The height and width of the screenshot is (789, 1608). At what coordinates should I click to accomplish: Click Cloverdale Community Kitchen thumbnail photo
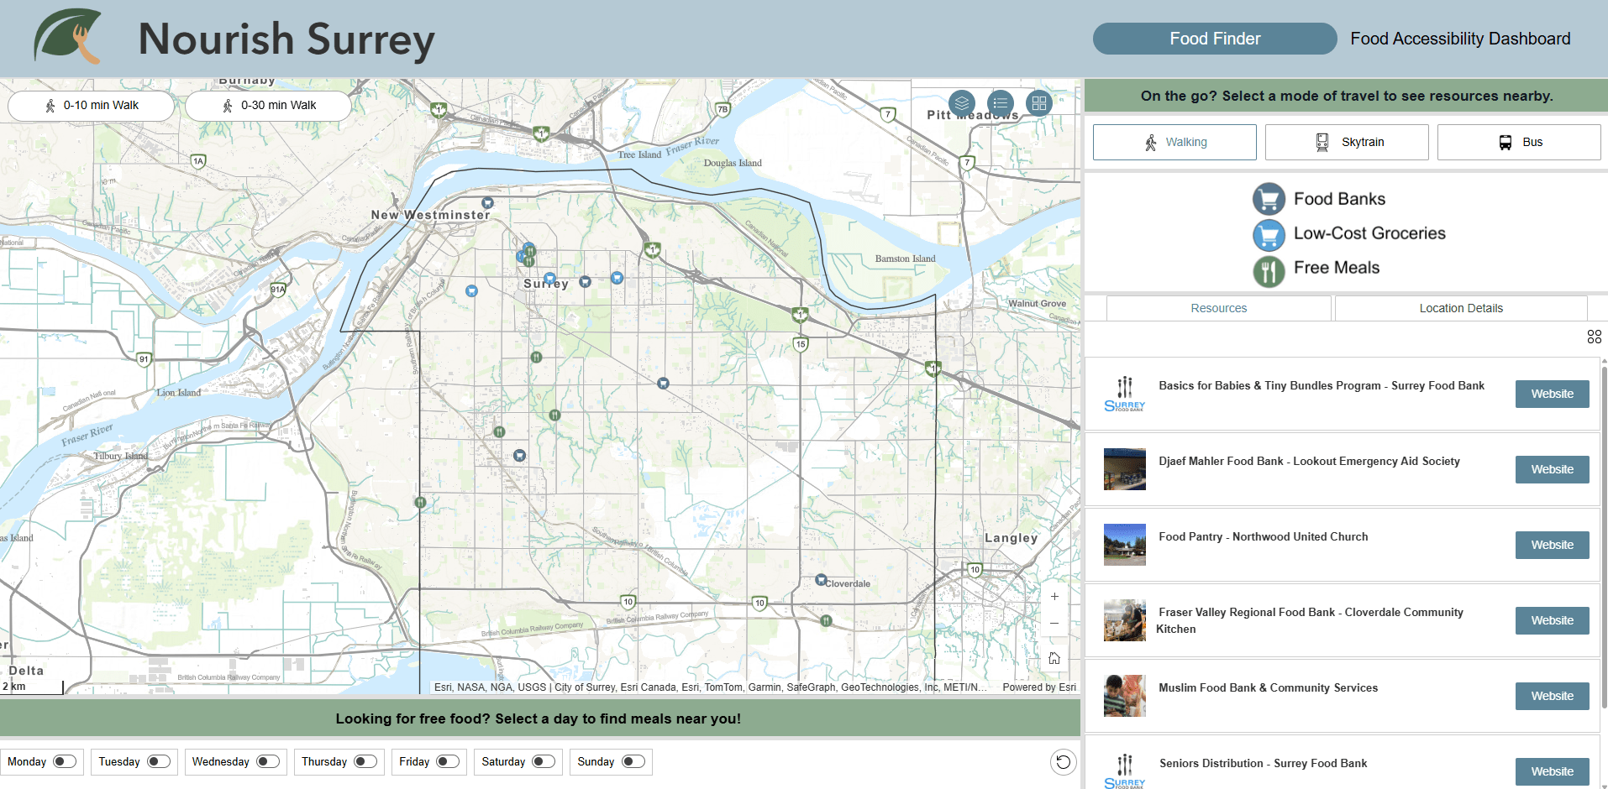pos(1125,620)
